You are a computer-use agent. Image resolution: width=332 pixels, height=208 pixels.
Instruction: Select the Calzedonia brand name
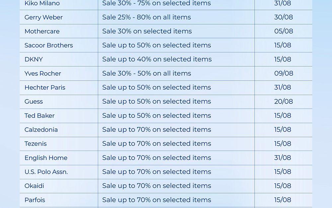(x=41, y=130)
